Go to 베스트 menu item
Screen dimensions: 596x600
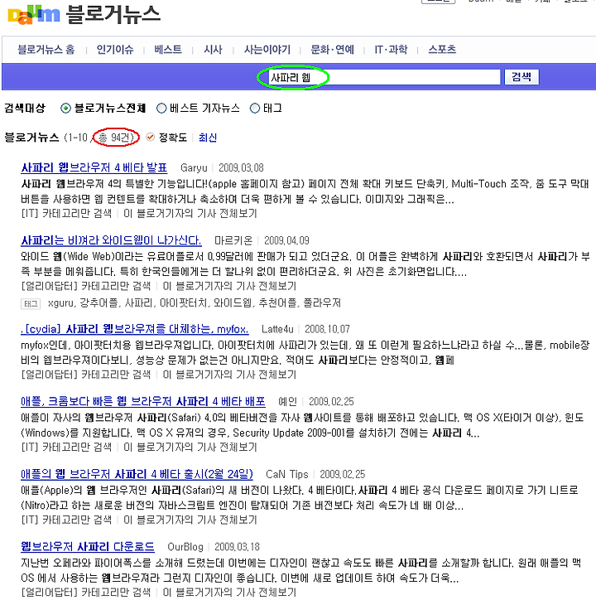coord(168,50)
